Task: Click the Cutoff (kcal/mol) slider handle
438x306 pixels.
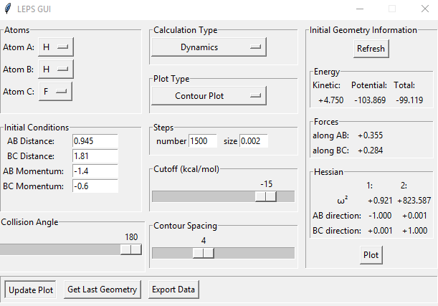Action: (x=266, y=196)
